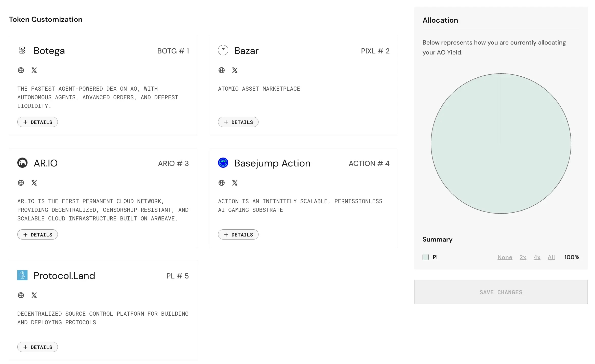Screen dimensions: 595x364
Task: Click the Botega logo icon
Action: 22,50
